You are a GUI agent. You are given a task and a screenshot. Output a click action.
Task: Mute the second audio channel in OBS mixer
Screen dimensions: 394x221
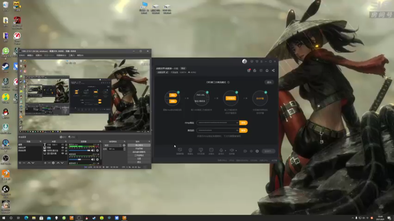(x=93, y=159)
